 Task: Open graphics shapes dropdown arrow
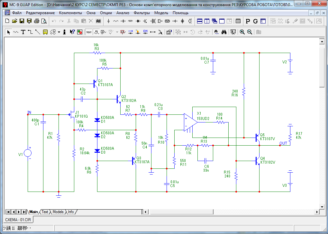59,32
